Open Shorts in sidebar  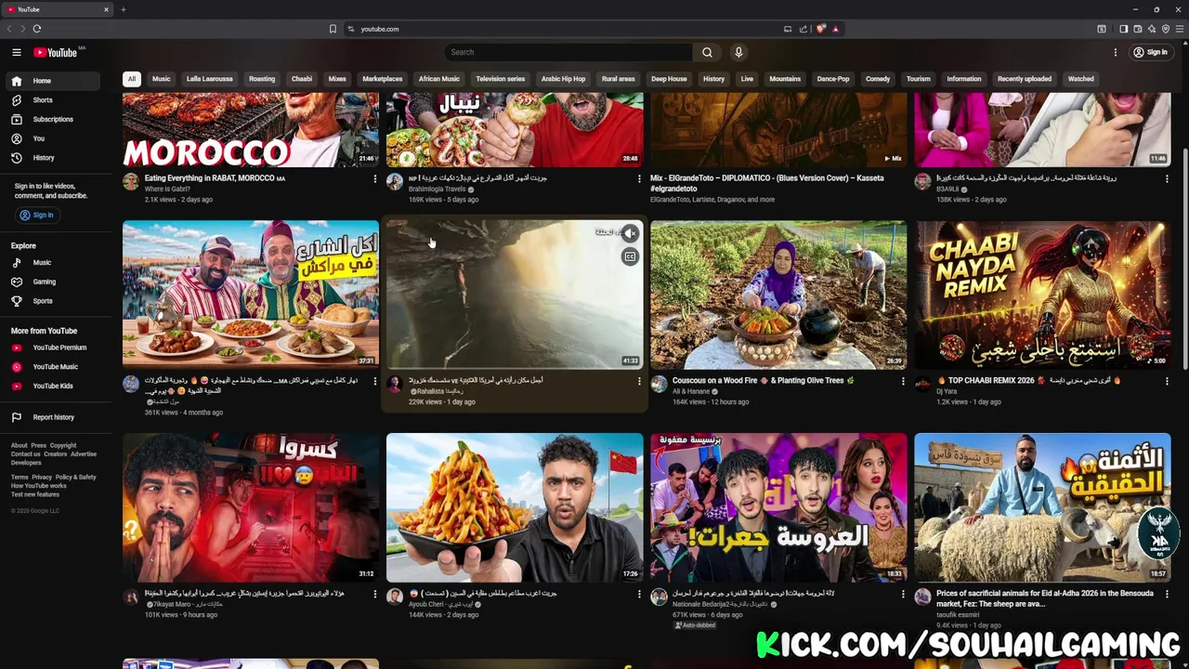[51, 99]
